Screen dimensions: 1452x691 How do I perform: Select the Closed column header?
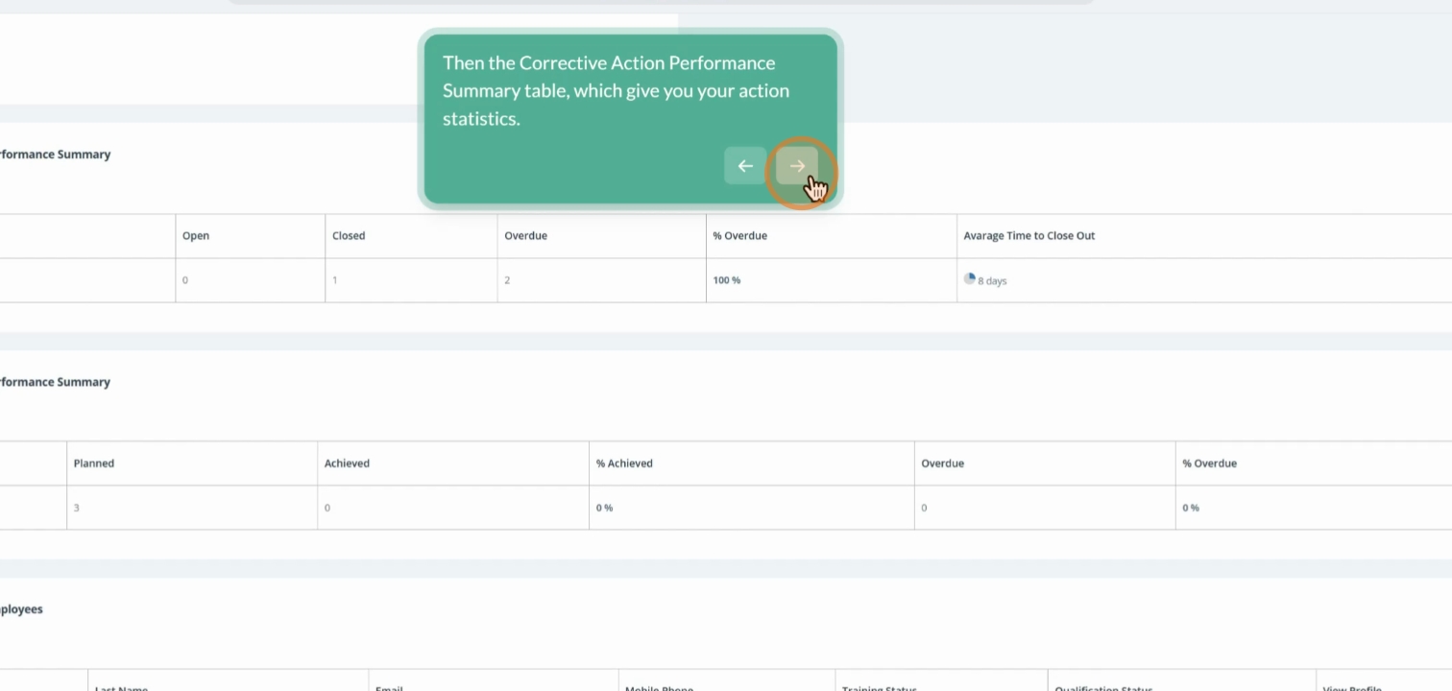click(x=349, y=236)
